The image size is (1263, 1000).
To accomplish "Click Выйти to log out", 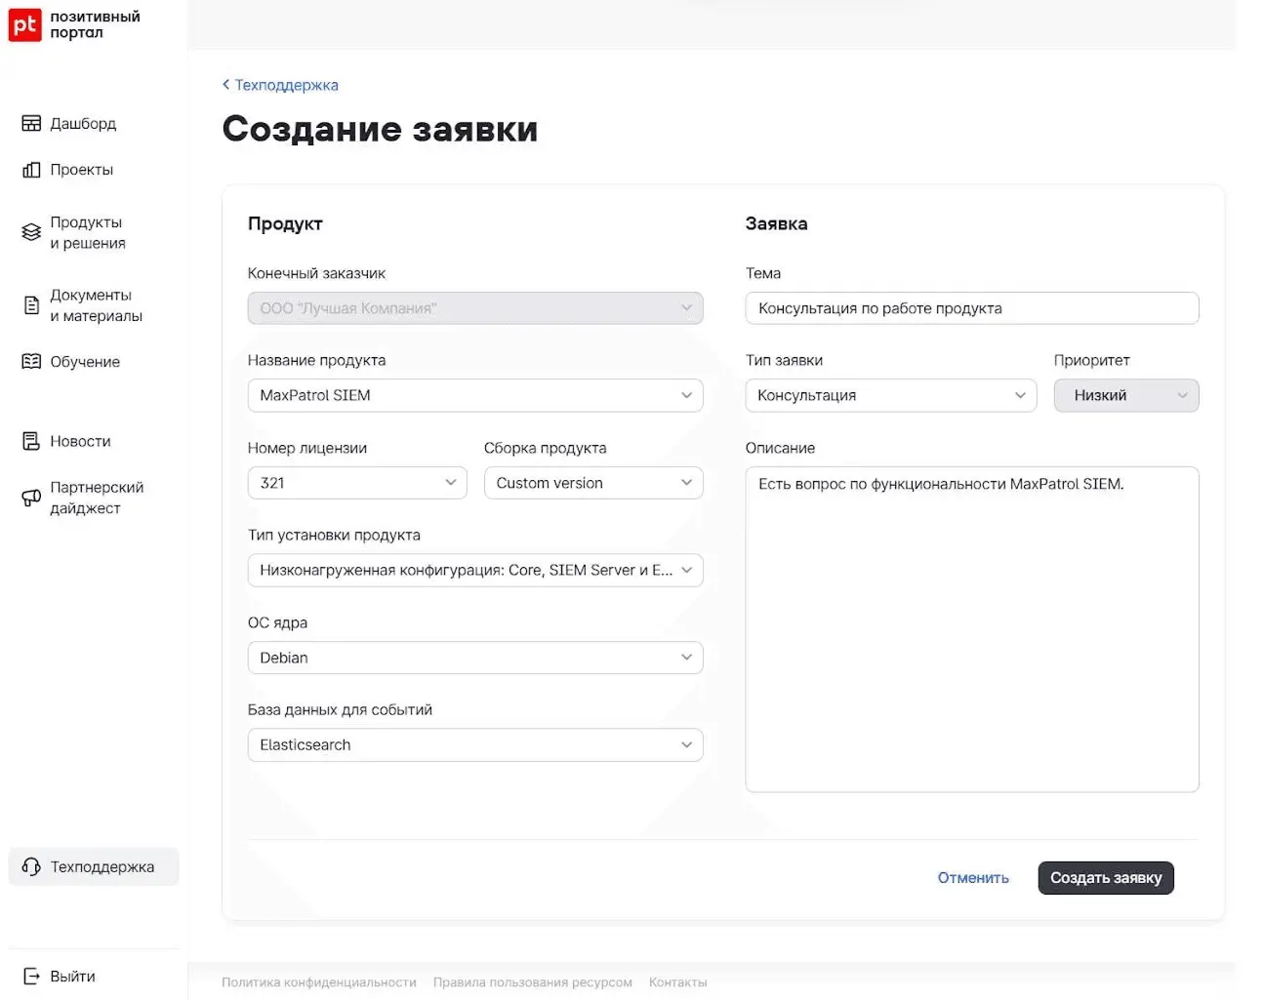I will 72,976.
